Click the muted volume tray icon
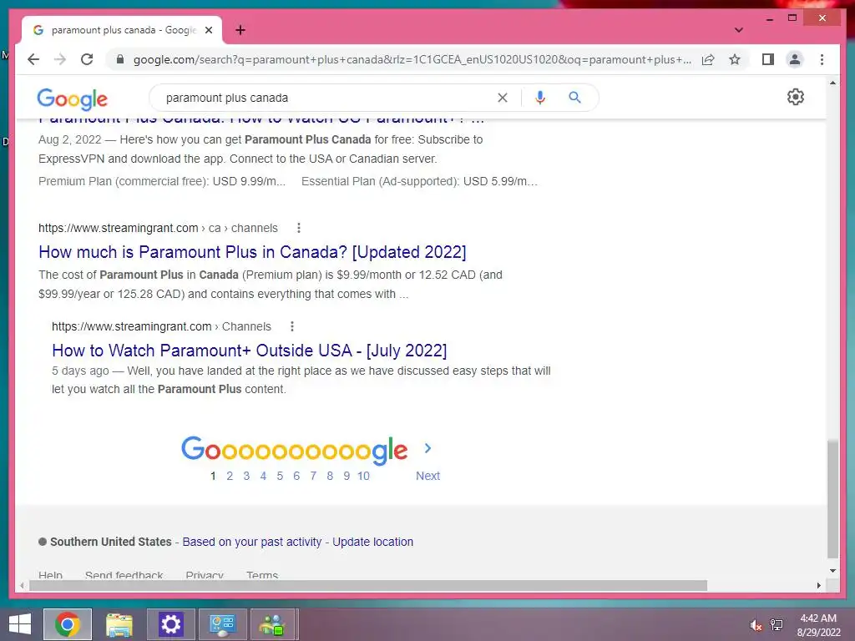The image size is (855, 641). coord(755,625)
